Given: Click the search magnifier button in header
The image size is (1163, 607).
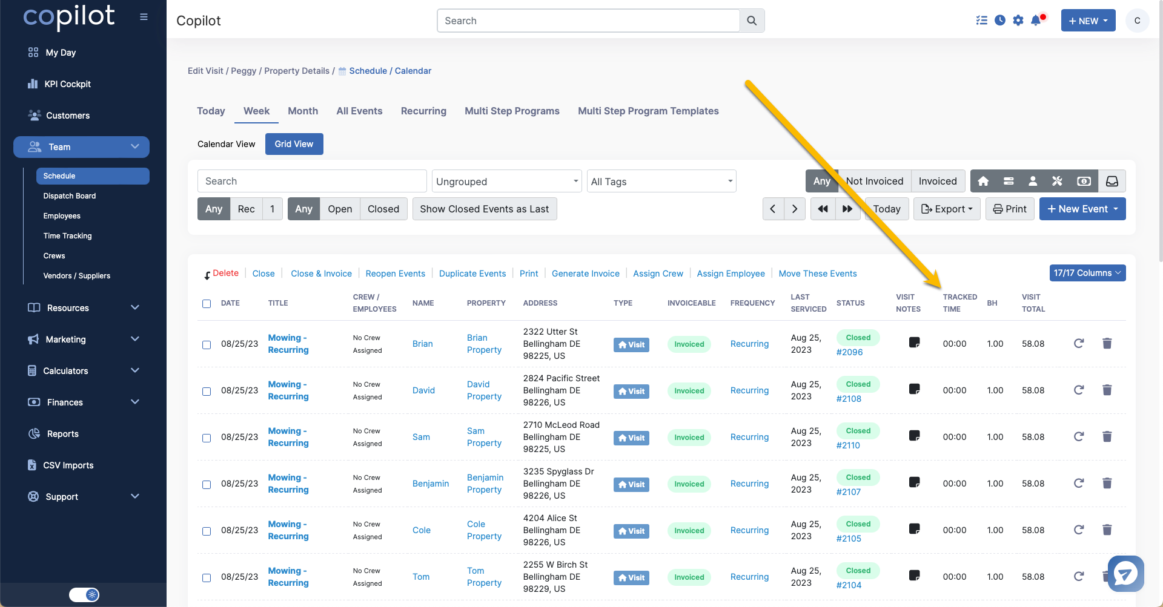Looking at the screenshot, I should [752, 21].
